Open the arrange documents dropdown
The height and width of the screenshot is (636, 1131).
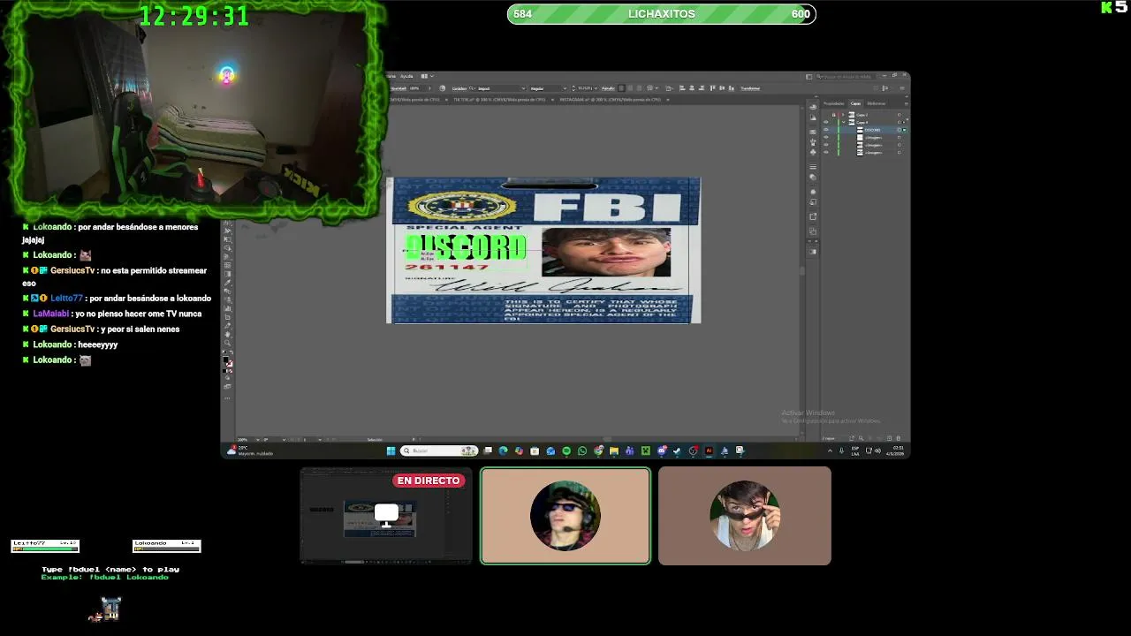click(x=426, y=76)
